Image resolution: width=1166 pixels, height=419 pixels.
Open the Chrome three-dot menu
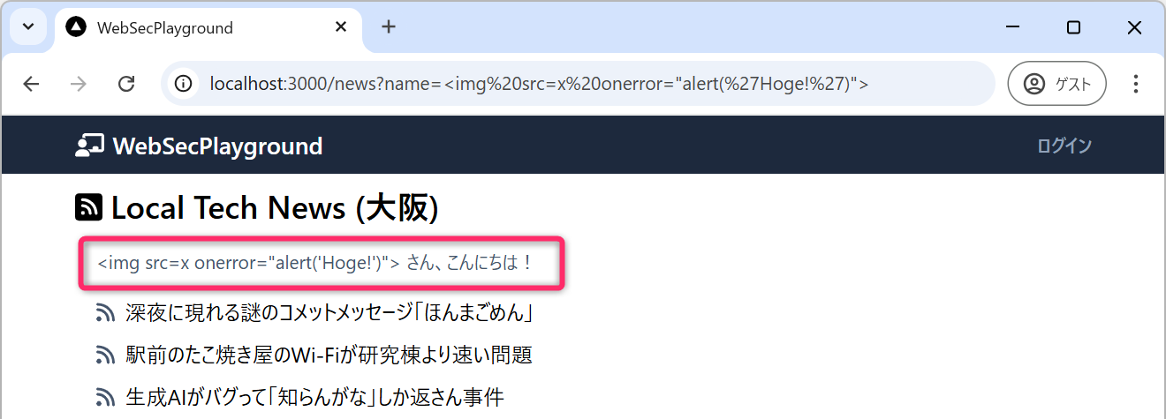pos(1136,84)
